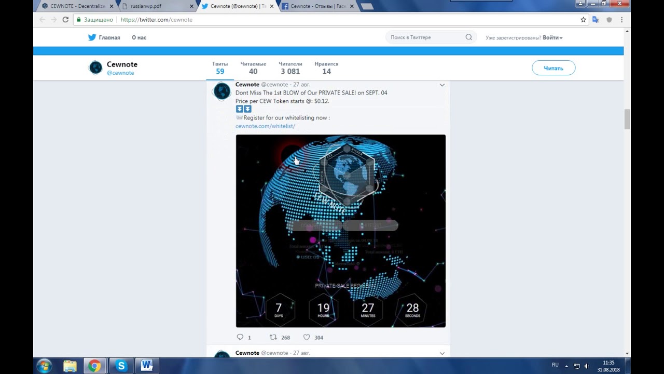Open Skype from the taskbar

(x=121, y=366)
